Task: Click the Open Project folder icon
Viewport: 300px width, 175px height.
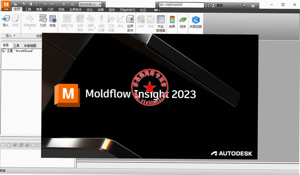Action: pyautogui.click(x=24, y=4)
